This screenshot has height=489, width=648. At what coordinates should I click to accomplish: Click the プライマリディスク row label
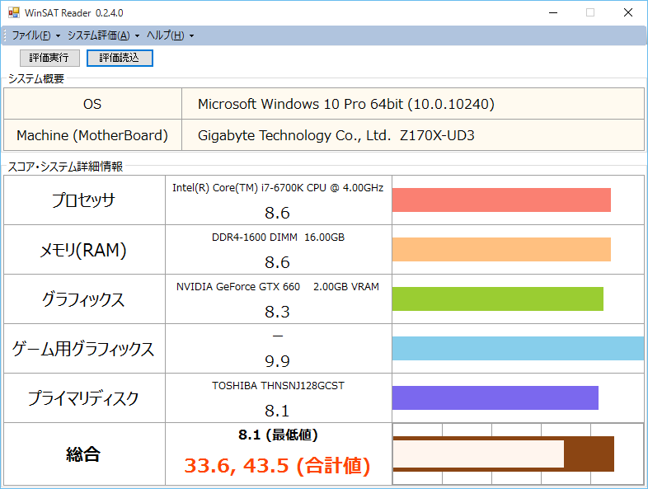83,398
